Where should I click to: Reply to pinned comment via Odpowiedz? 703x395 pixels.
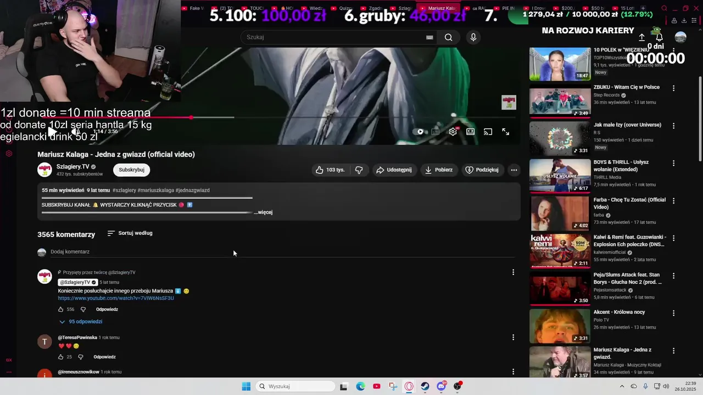point(107,309)
